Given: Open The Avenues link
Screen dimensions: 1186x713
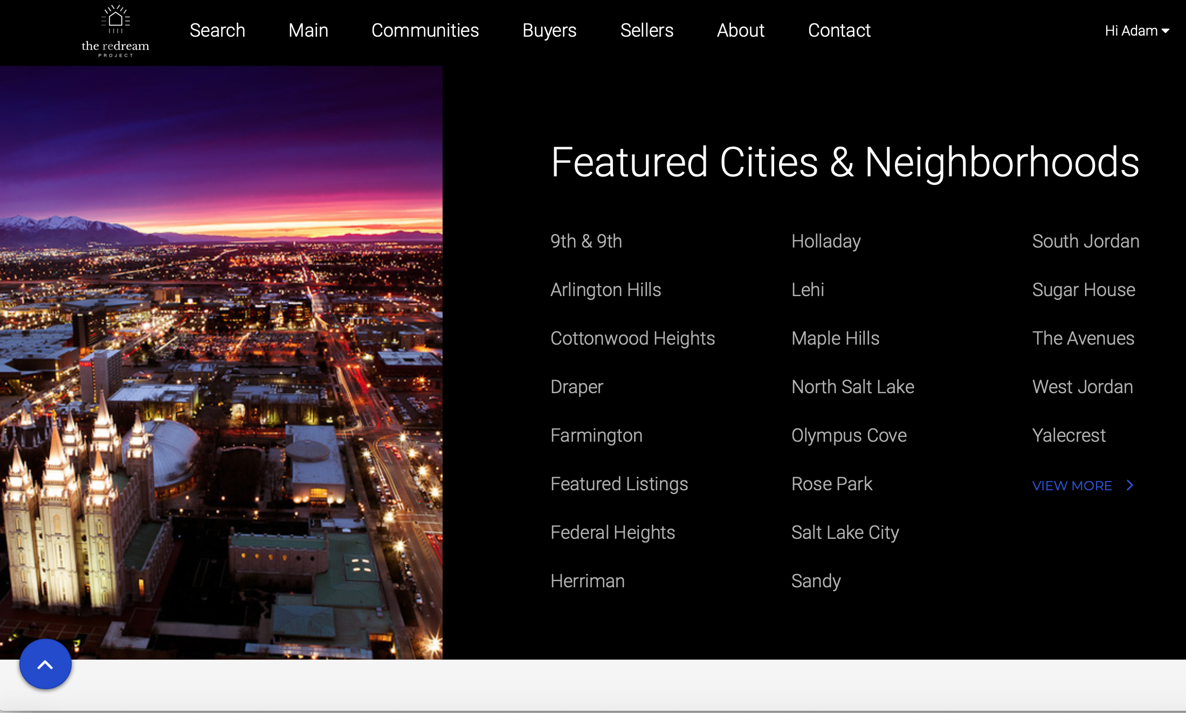Looking at the screenshot, I should [1083, 338].
